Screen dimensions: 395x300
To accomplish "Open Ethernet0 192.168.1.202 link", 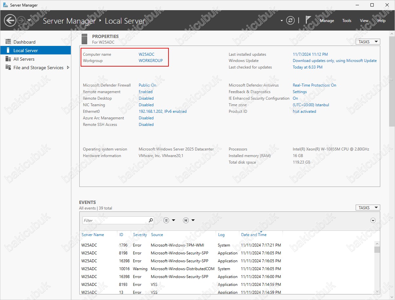I will coord(163,111).
